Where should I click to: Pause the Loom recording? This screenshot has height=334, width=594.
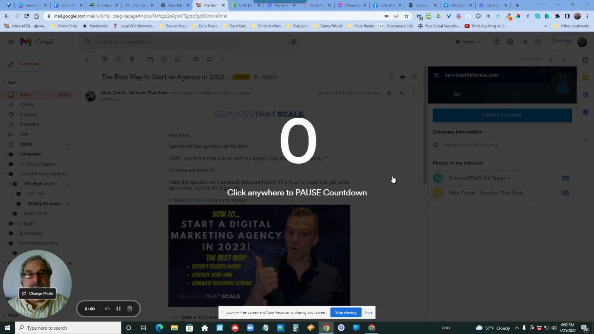point(118,308)
